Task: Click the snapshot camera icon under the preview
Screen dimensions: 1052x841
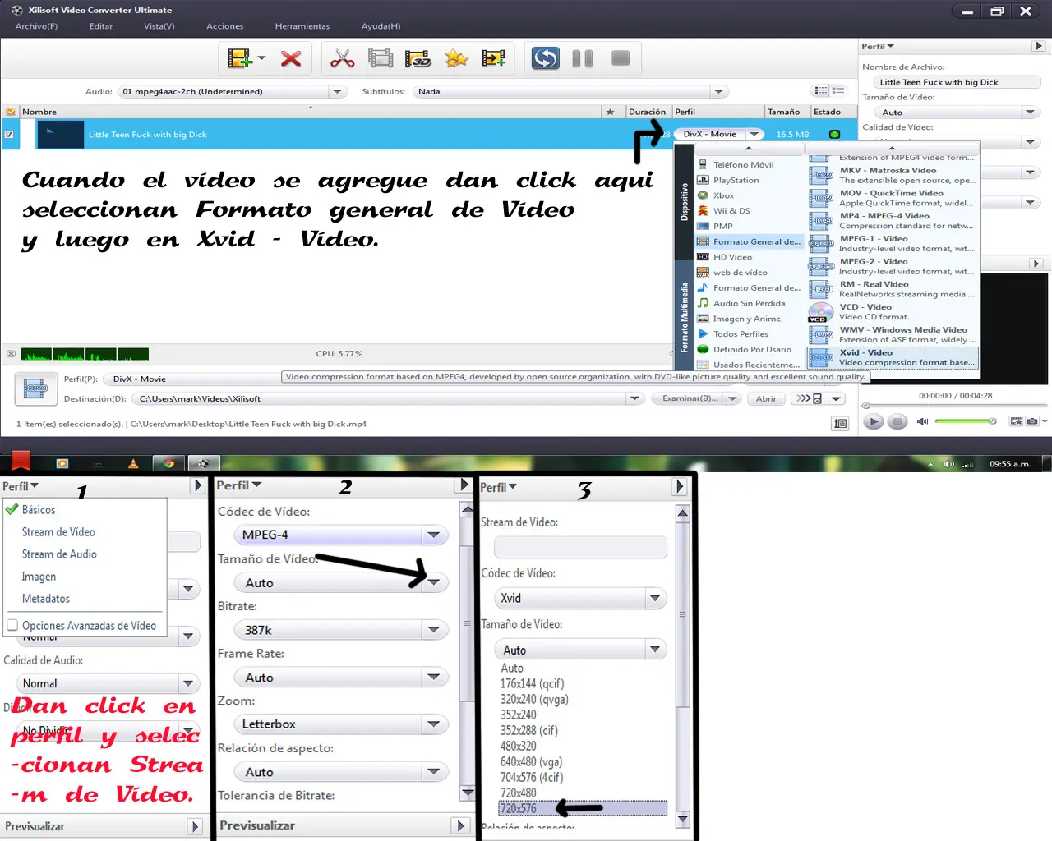Action: pyautogui.click(x=1031, y=421)
